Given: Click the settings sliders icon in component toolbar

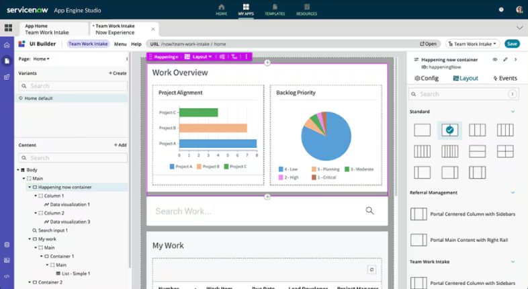Looking at the screenshot, I should point(222,56).
